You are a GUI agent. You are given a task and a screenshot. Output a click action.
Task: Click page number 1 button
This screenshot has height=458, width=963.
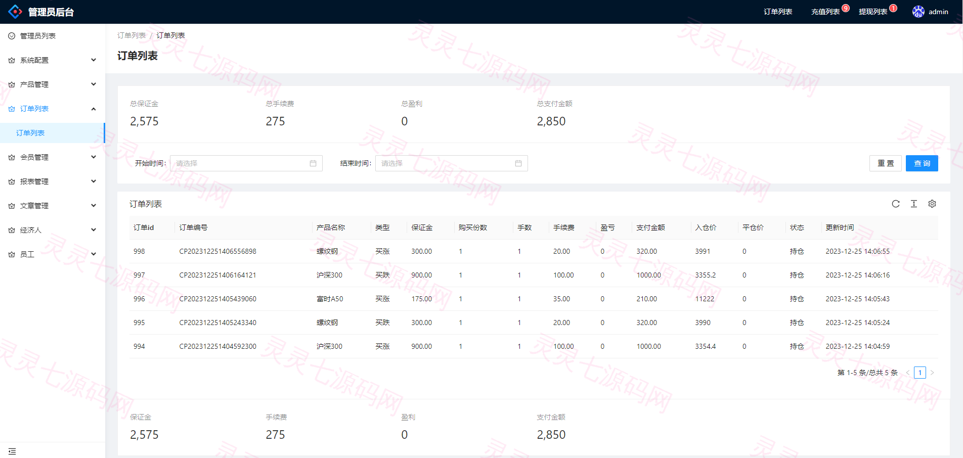[x=920, y=373]
